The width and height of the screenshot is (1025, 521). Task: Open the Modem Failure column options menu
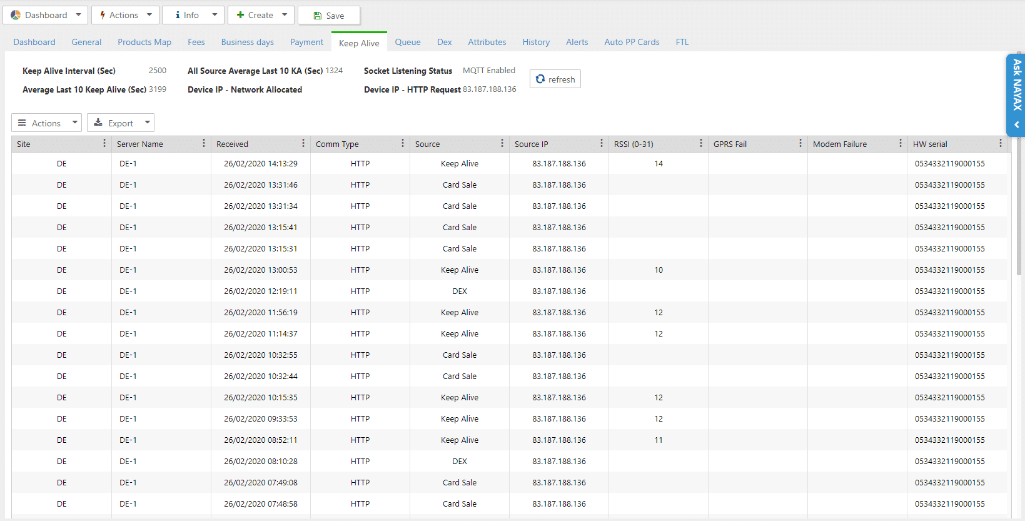click(900, 144)
